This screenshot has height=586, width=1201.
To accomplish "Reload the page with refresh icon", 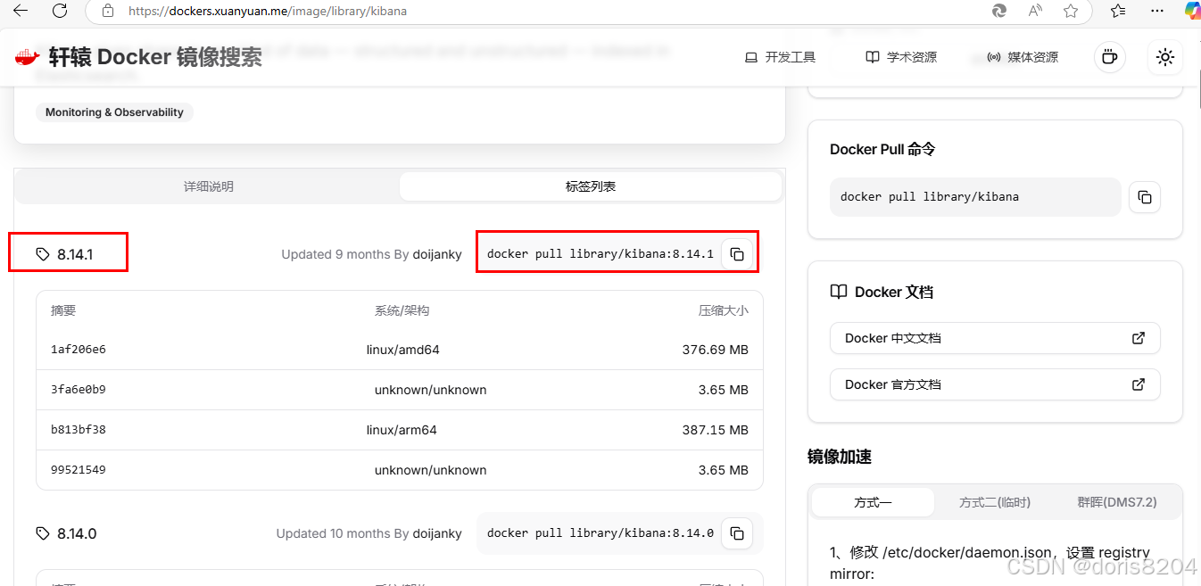I will pos(60,11).
